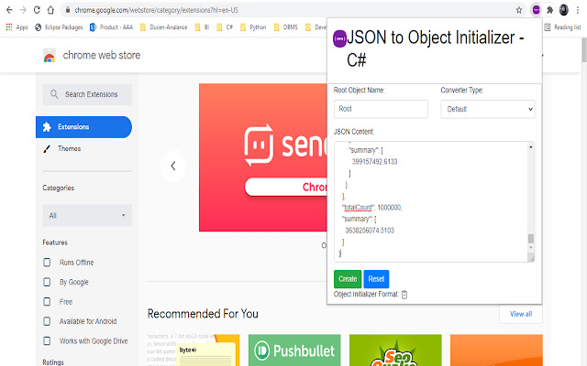Screen dimensions: 587x366
Task: Open Converter Type dropdown
Action: point(488,109)
